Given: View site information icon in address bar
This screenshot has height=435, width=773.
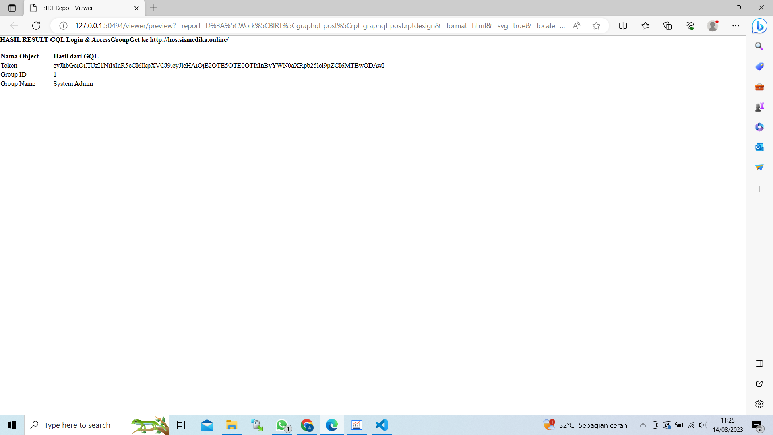Looking at the screenshot, I should point(63,26).
